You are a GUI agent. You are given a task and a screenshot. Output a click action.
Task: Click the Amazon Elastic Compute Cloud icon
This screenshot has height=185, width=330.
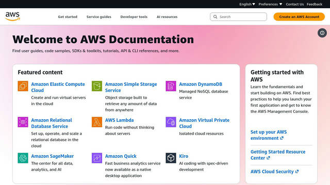pyautogui.click(x=23, y=86)
